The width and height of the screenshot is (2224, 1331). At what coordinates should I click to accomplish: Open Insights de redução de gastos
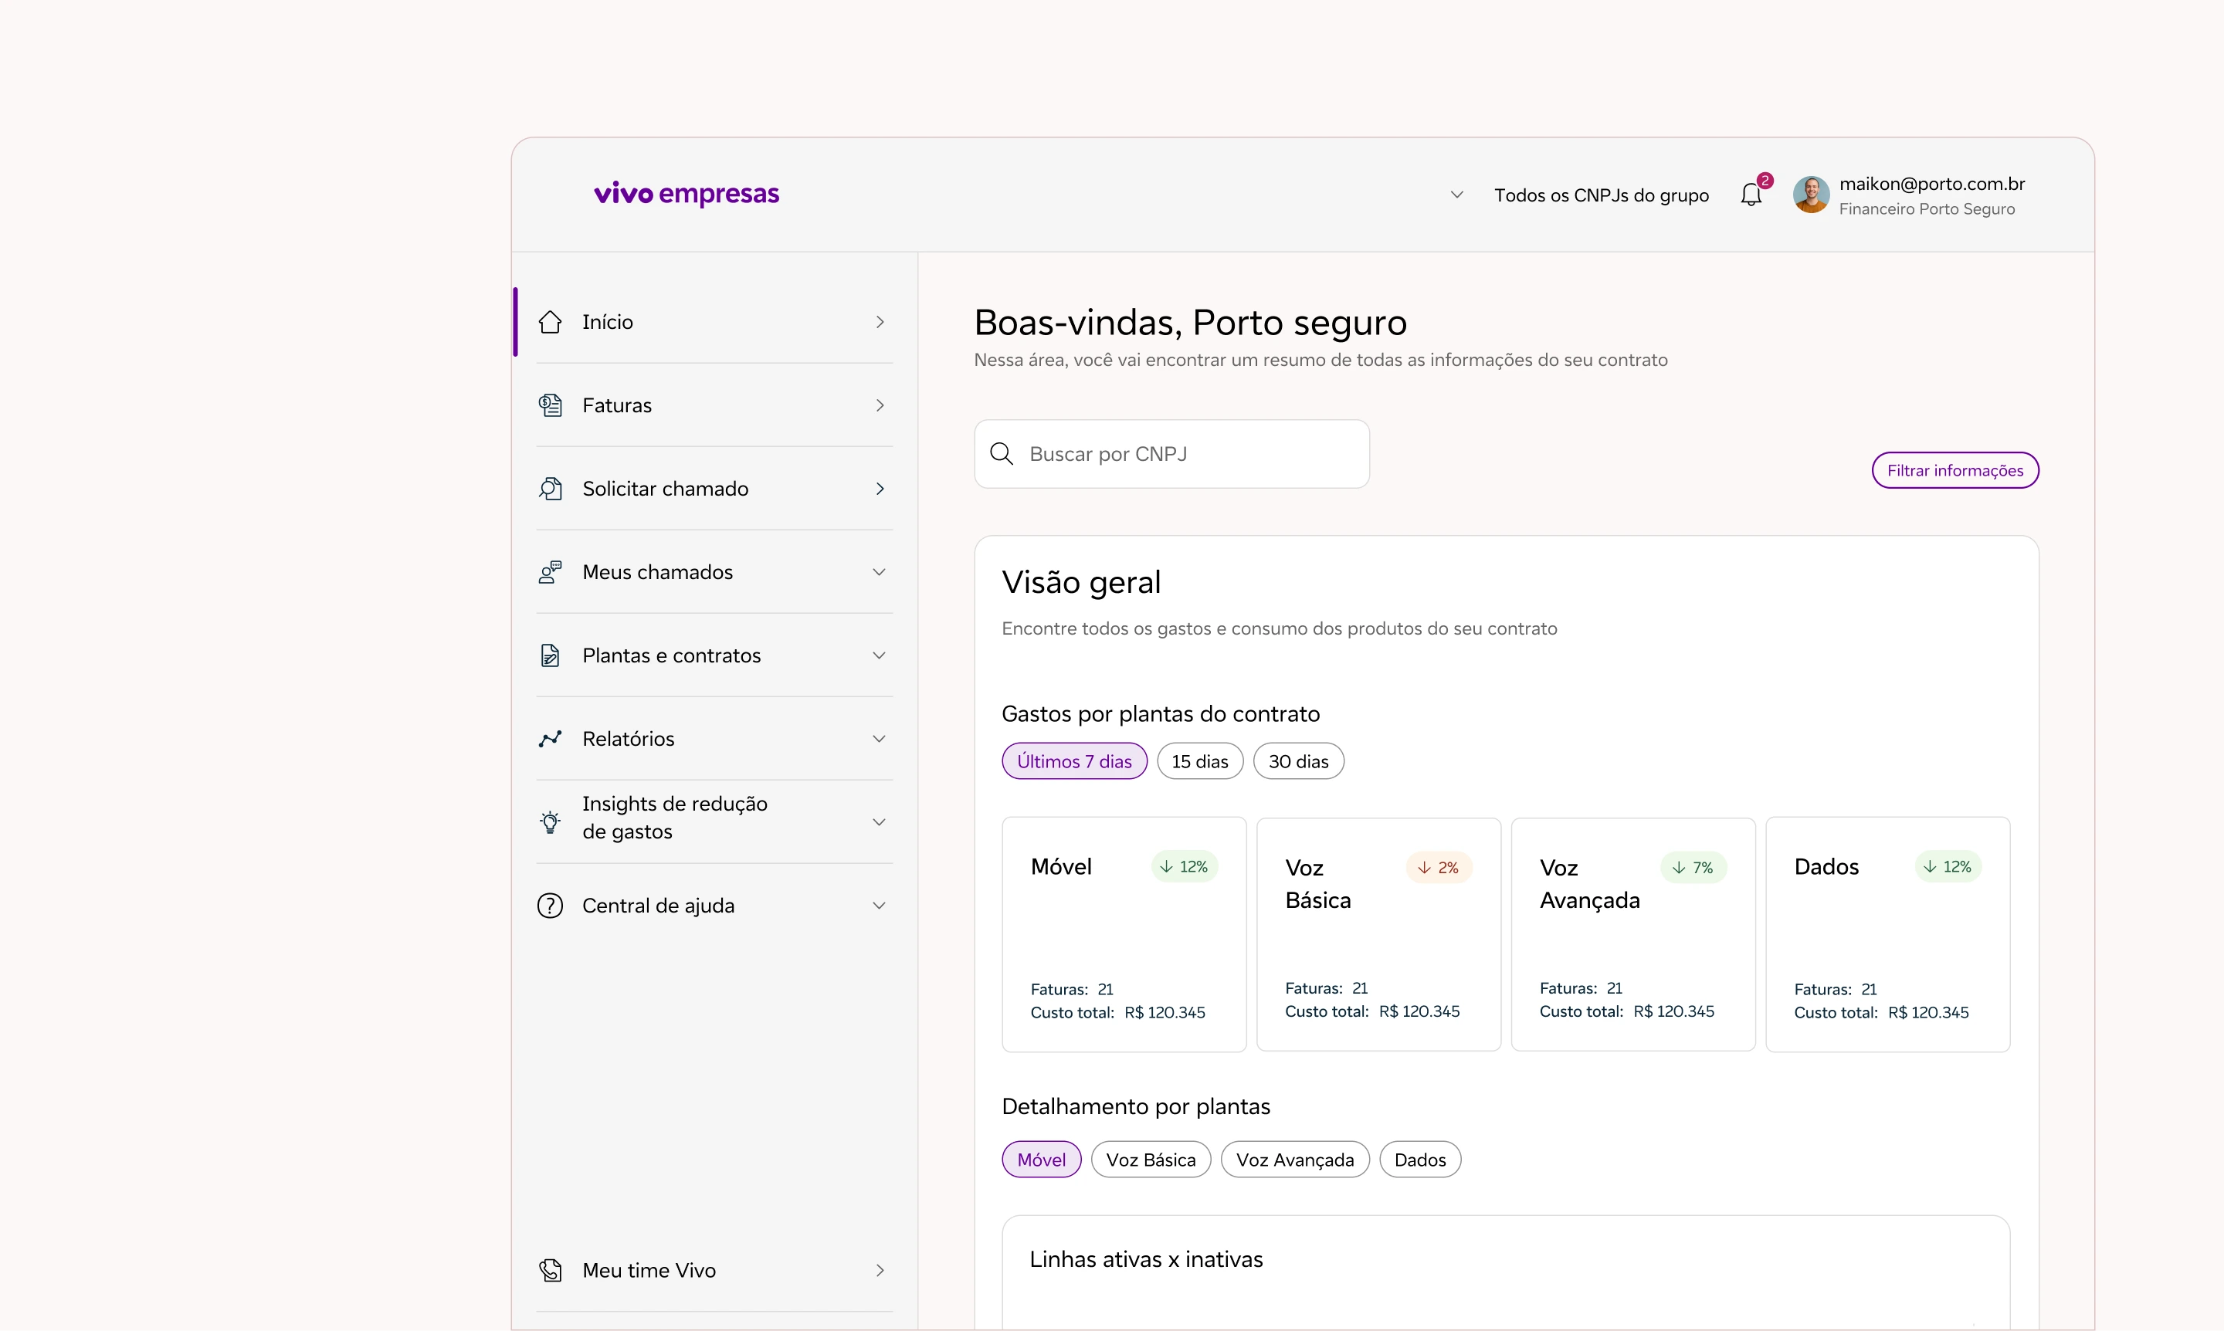[714, 822]
